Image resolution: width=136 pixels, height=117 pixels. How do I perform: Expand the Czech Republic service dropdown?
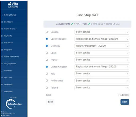(102, 39)
